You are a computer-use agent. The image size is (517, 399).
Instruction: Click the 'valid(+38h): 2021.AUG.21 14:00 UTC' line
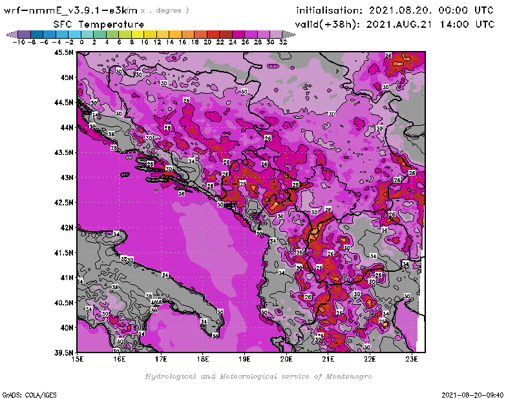[395, 25]
